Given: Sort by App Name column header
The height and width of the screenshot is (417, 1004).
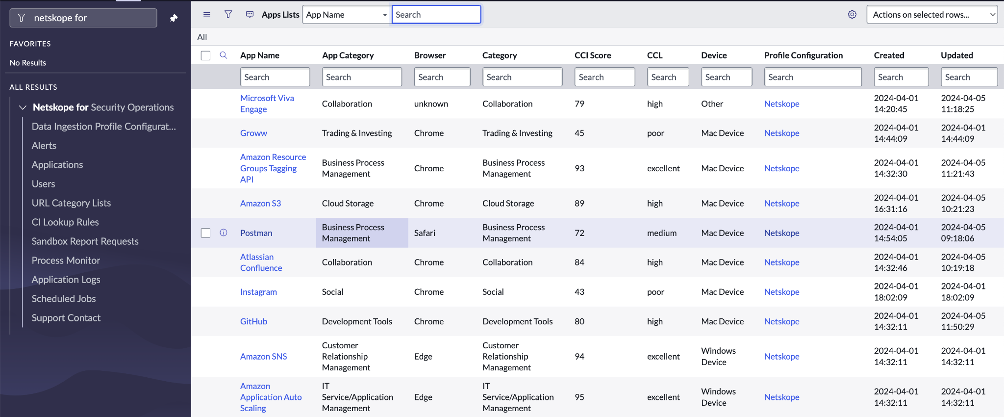Looking at the screenshot, I should coord(260,55).
